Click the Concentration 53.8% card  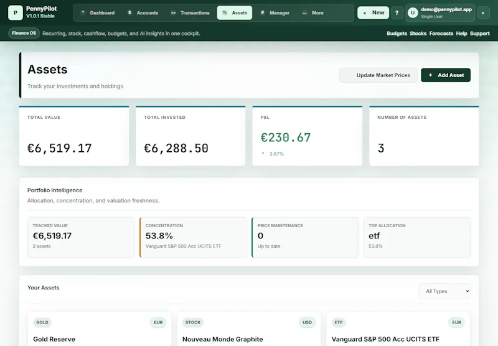(x=193, y=237)
